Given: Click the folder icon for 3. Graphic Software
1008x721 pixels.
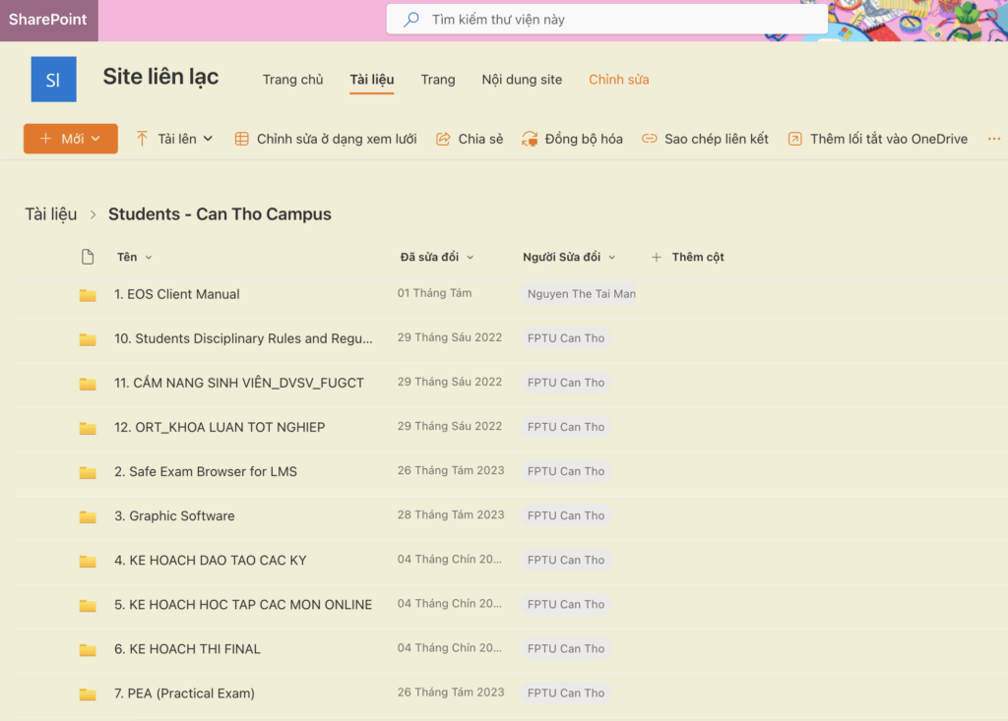Looking at the screenshot, I should (x=88, y=516).
